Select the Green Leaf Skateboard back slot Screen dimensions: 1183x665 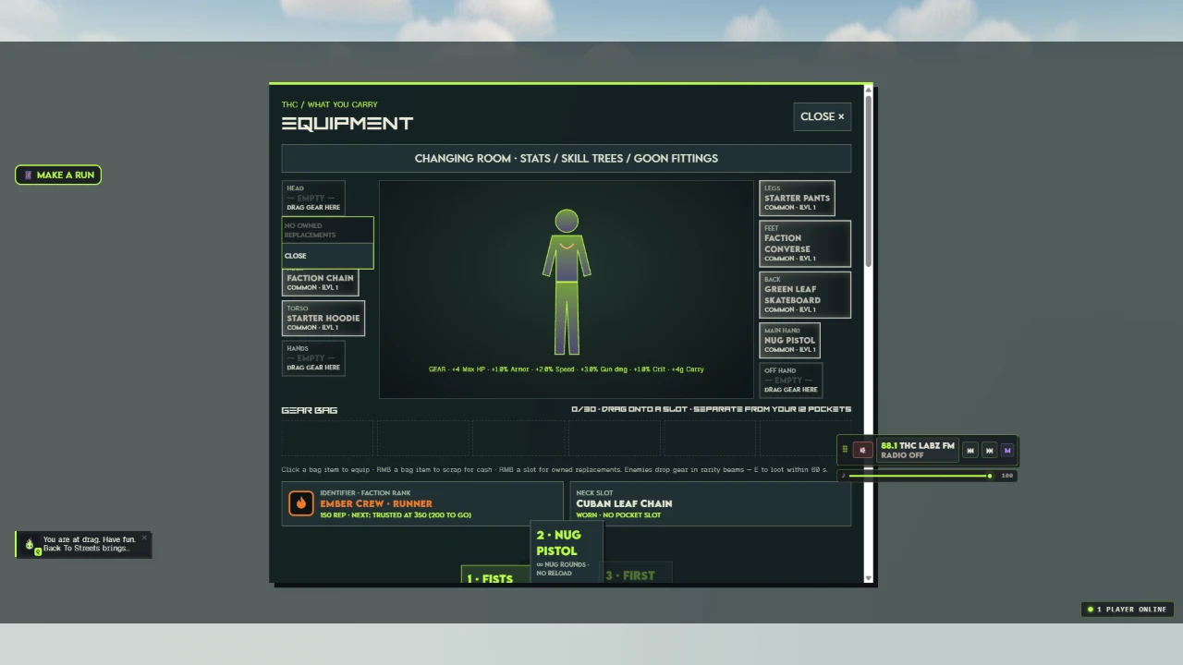point(805,295)
